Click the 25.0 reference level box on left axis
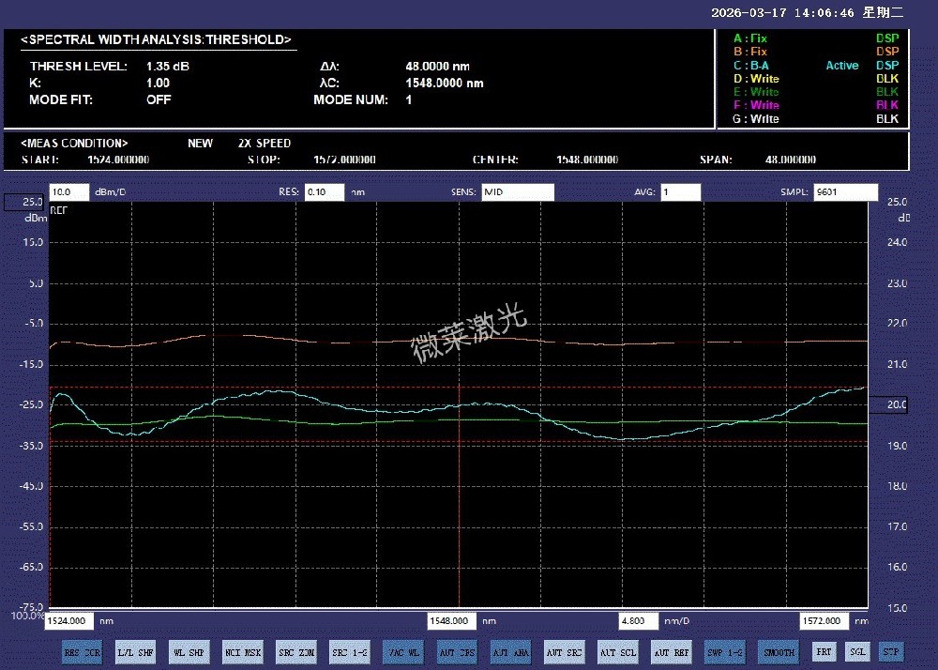 tap(24, 202)
